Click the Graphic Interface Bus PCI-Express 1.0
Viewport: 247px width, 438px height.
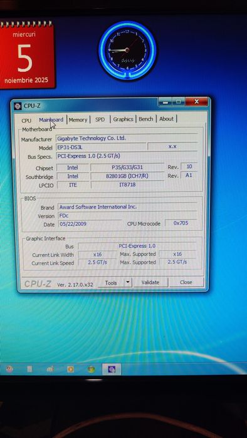(137, 246)
